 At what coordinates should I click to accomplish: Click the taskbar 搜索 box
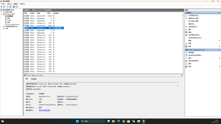click(x=93, y=121)
